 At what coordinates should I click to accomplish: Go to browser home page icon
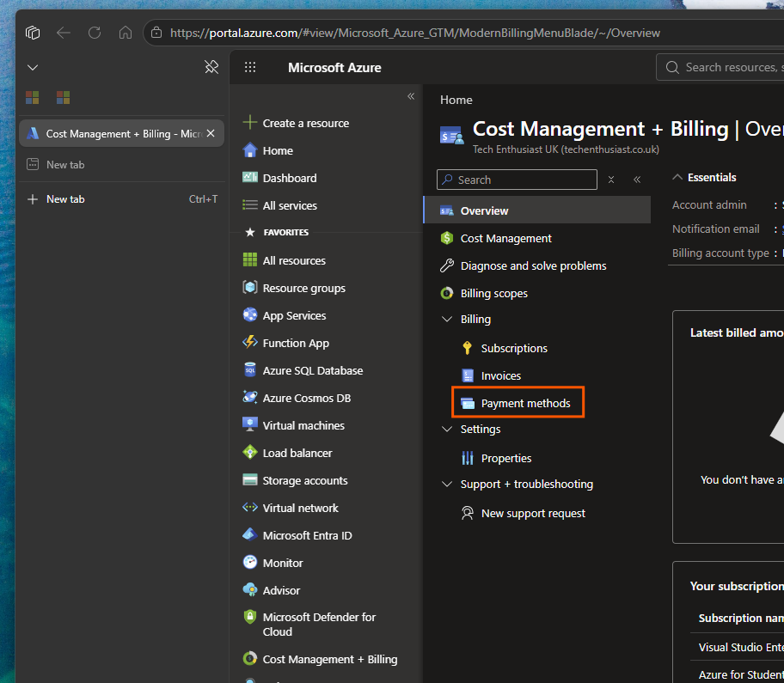pyautogui.click(x=126, y=33)
